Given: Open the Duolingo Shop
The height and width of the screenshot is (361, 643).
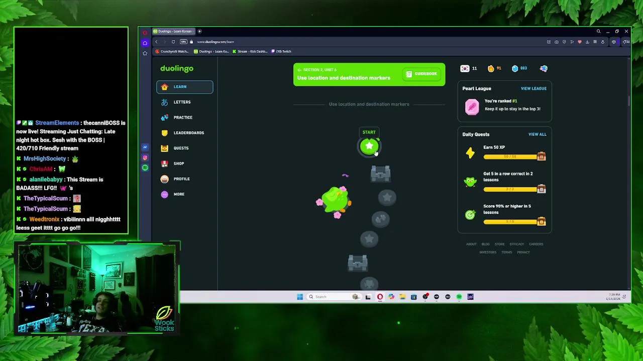Looking at the screenshot, I should click(184, 163).
